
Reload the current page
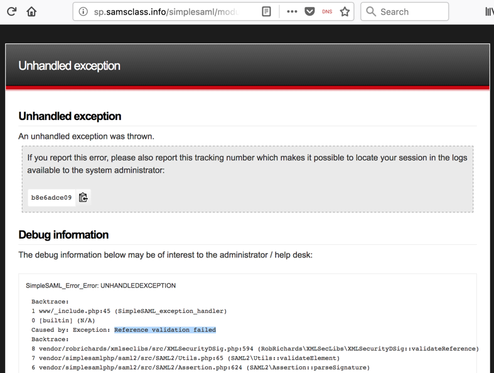point(11,11)
